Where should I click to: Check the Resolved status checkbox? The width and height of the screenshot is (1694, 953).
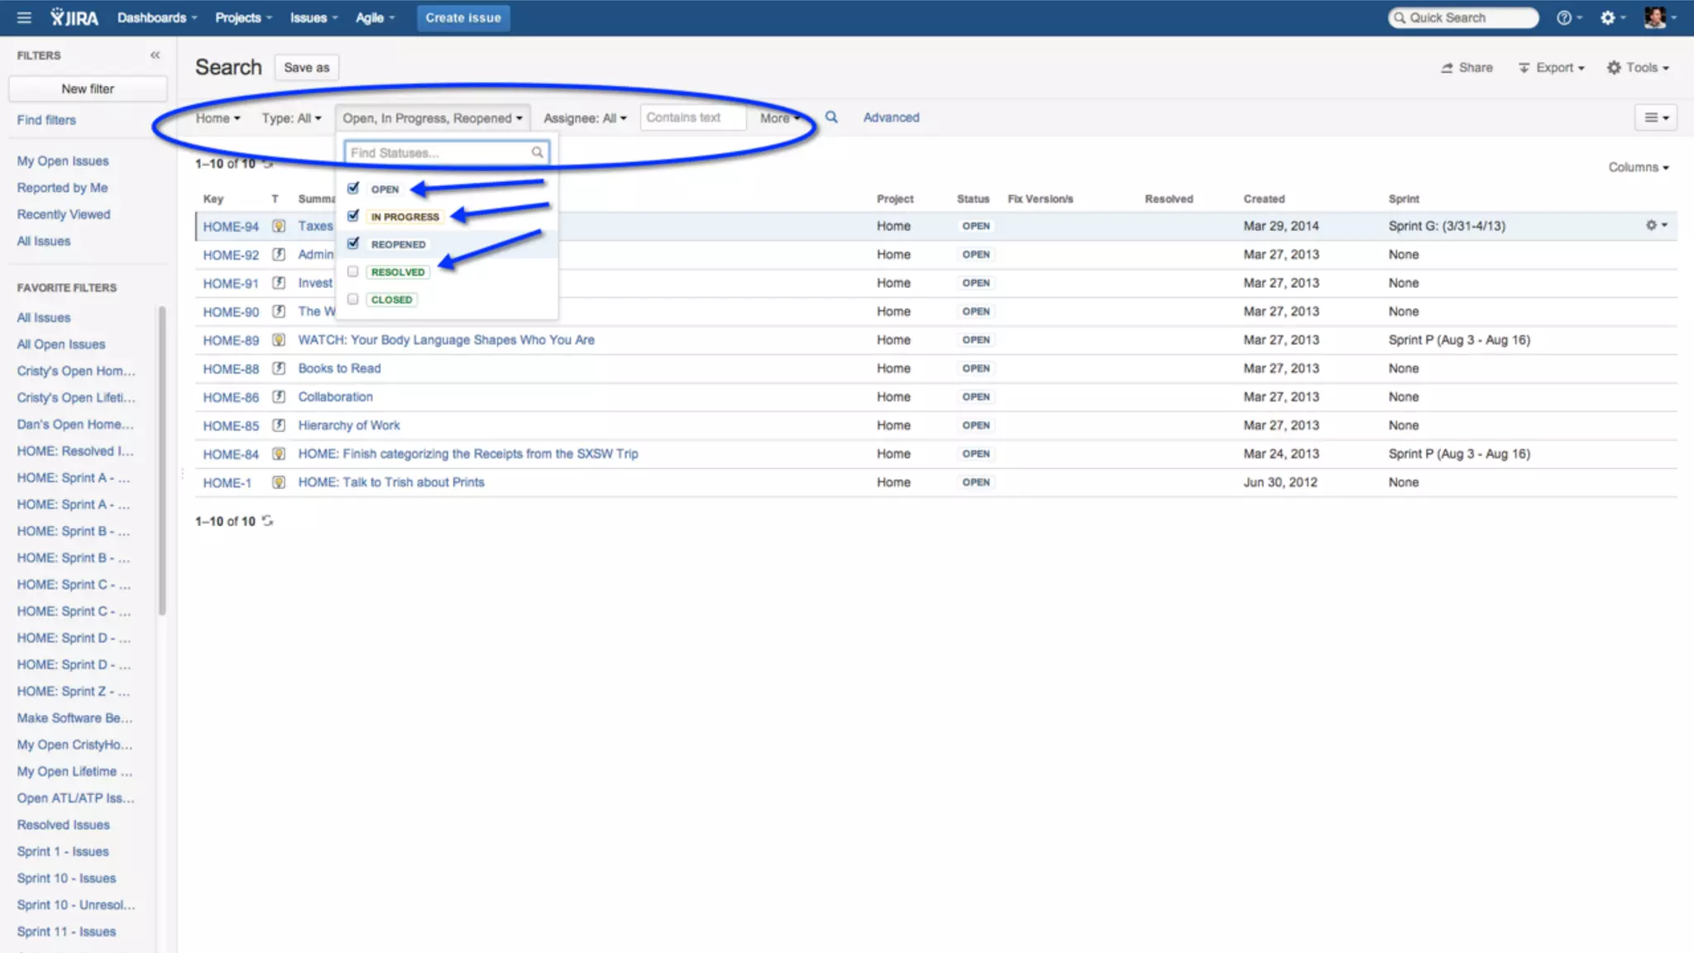353,271
